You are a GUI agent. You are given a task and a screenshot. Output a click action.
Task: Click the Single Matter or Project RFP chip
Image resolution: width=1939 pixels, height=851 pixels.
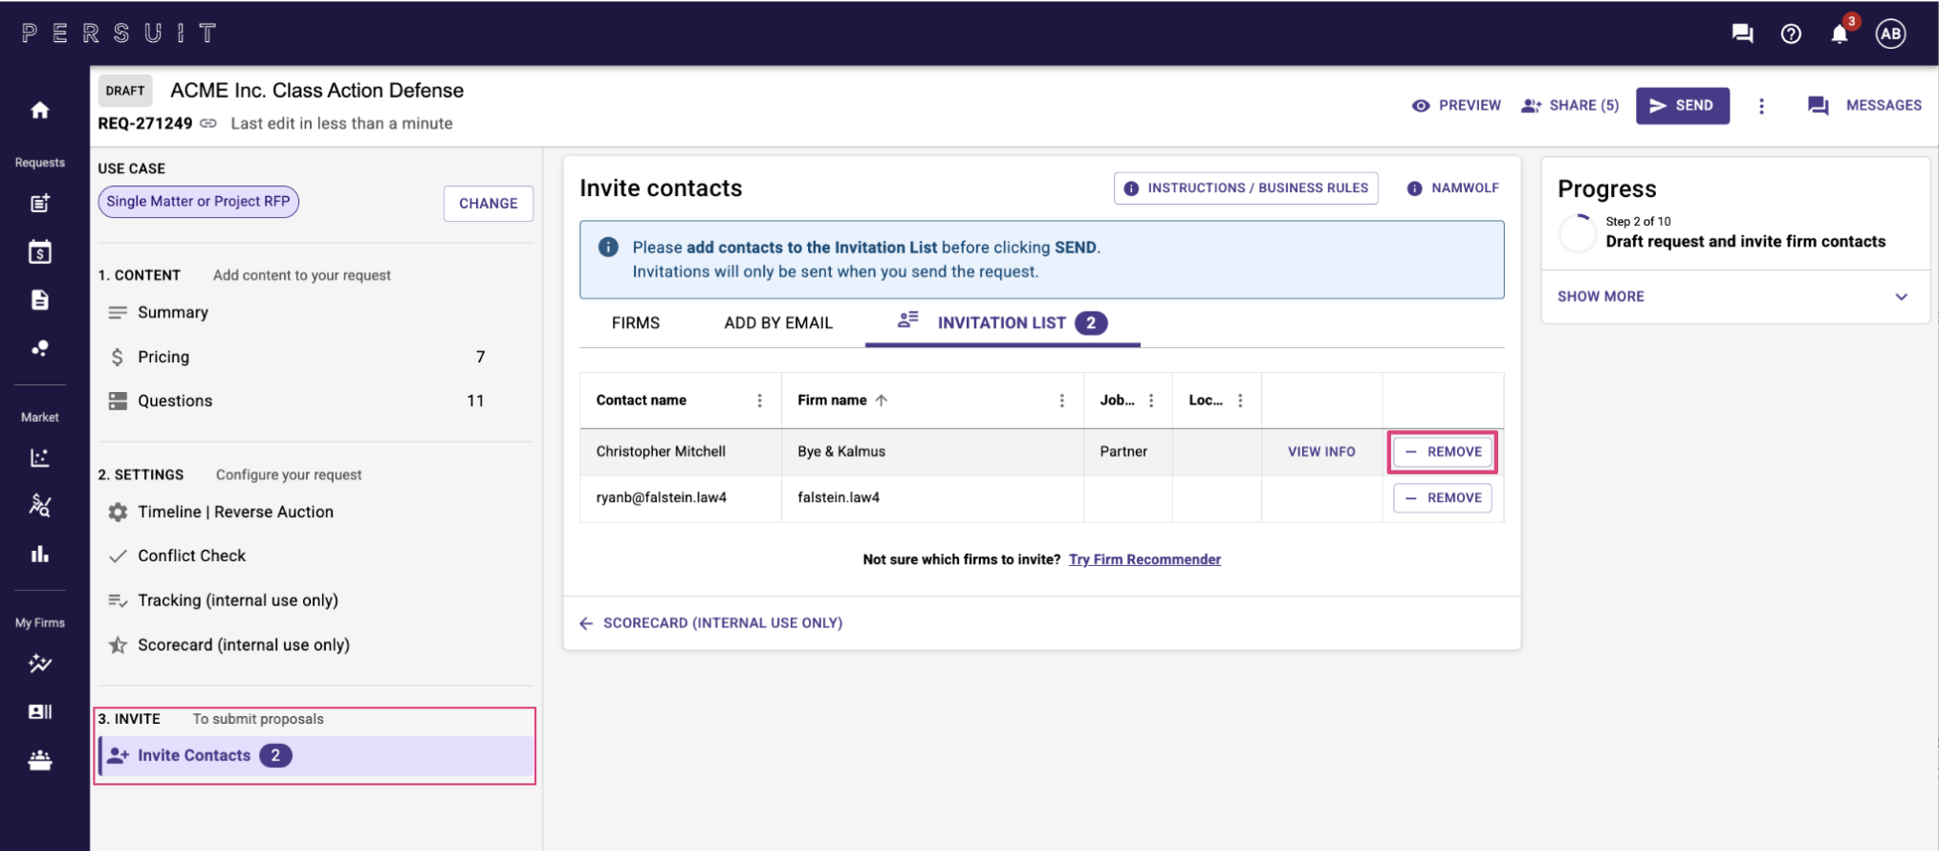click(x=199, y=202)
